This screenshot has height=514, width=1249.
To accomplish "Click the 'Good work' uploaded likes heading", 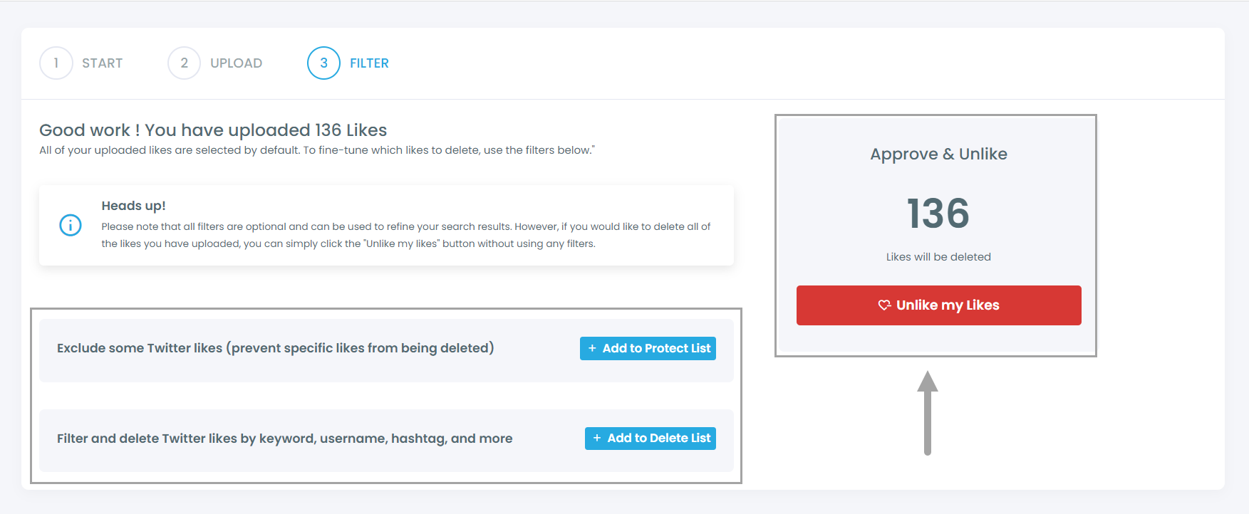I will (213, 130).
